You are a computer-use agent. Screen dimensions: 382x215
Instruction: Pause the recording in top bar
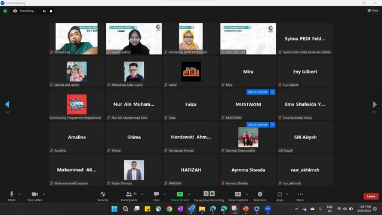coord(44,11)
